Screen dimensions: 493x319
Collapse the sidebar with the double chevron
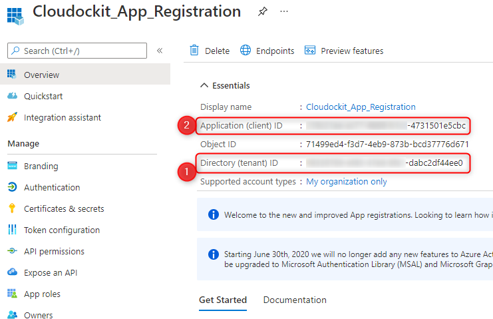[160, 51]
